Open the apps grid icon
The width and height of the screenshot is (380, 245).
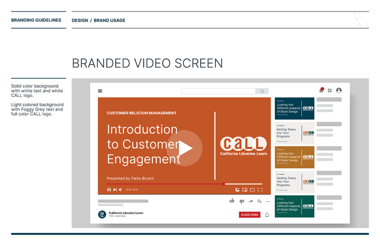(x=330, y=90)
